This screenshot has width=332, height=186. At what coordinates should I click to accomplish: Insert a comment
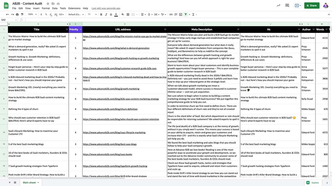pyautogui.click(x=176, y=14)
